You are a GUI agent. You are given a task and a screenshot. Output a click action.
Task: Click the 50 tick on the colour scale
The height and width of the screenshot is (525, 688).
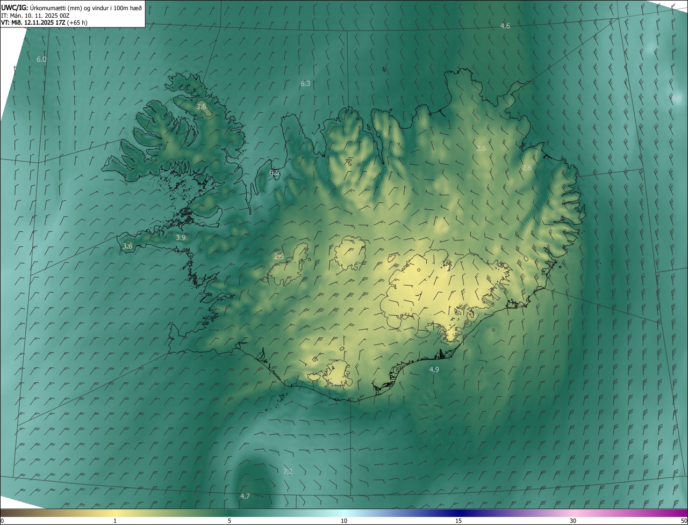tap(684, 521)
